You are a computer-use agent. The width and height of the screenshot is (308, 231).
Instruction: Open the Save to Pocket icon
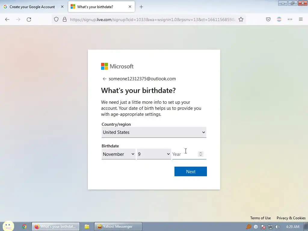coord(268,19)
